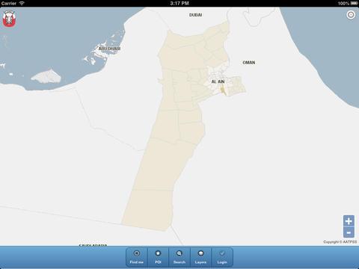The height and width of the screenshot is (269, 359).
Task: Select the dark highlighted district in Al Ain
Action: coord(223,90)
